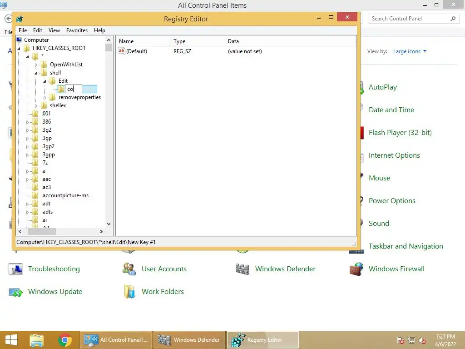Screen dimensions: 465x349
Task: Expand the removeproperties key
Action: click(45, 98)
